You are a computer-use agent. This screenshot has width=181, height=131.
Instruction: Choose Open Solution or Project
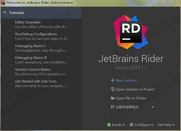[135, 89]
